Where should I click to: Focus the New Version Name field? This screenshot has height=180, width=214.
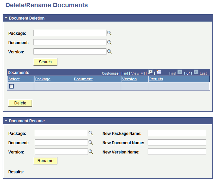point(177,151)
